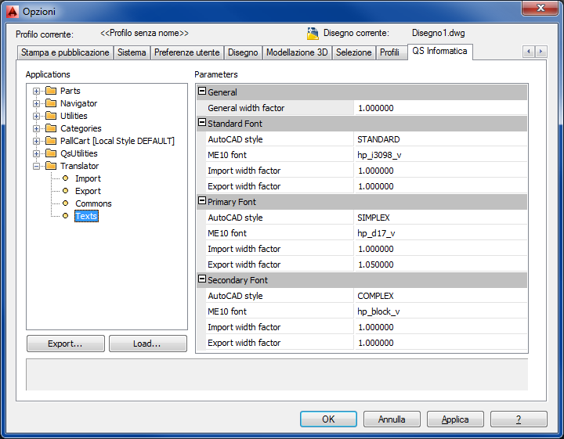Collapse the Primary Font section

pyautogui.click(x=202, y=201)
